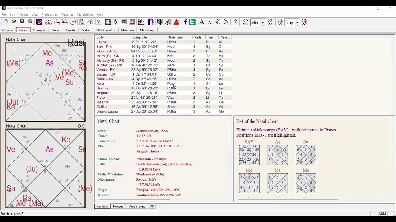The height and width of the screenshot is (222, 396).
Task: Open the Preferences menu
Action: pyautogui.click(x=49, y=14)
